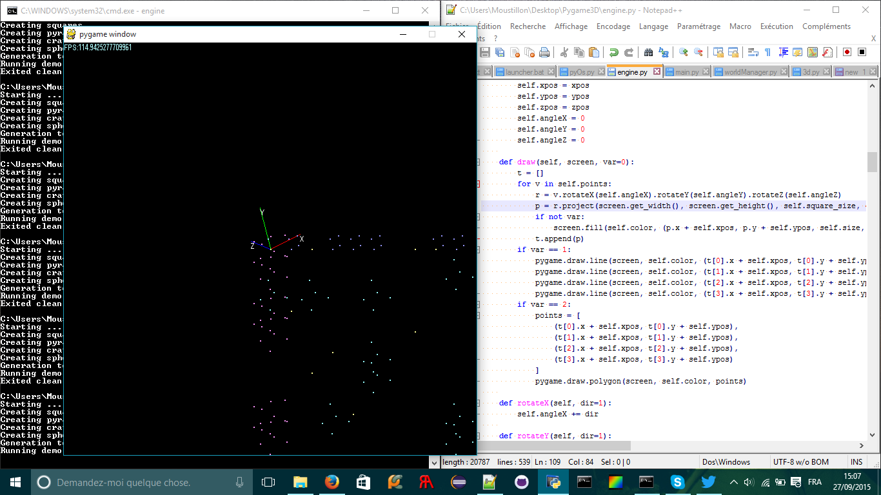Click the Cortana search box
The image size is (881, 495).
(143, 482)
